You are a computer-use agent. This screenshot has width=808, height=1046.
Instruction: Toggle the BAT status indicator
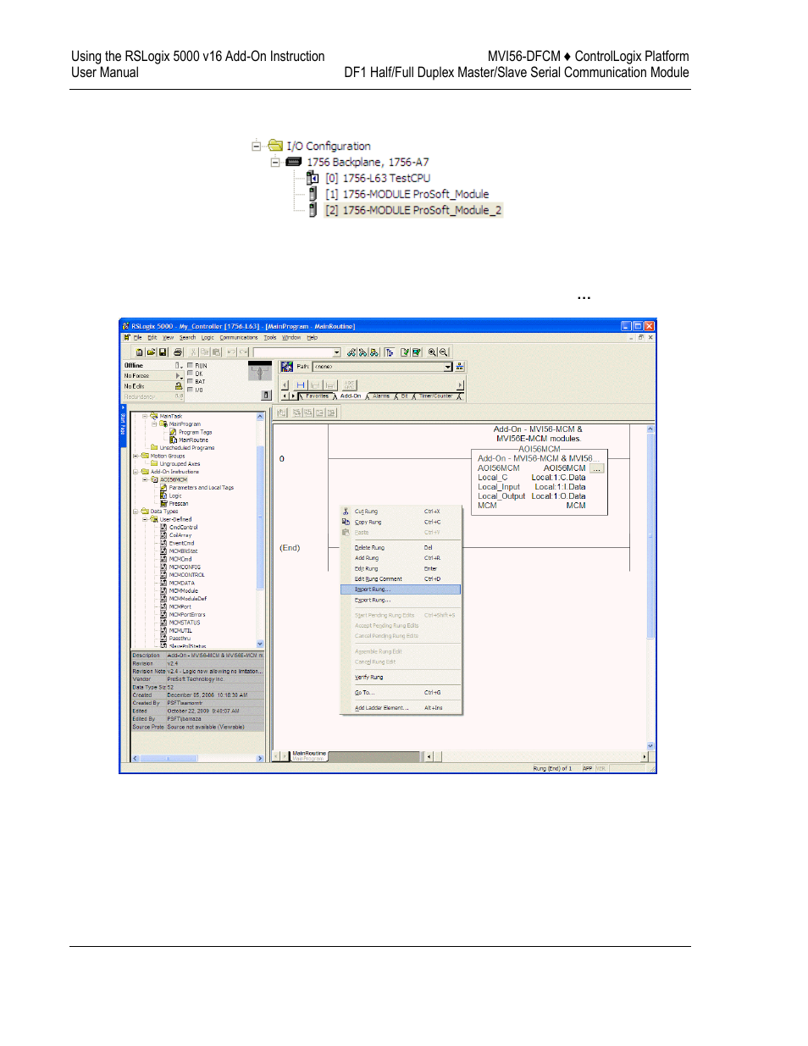pyautogui.click(x=190, y=382)
